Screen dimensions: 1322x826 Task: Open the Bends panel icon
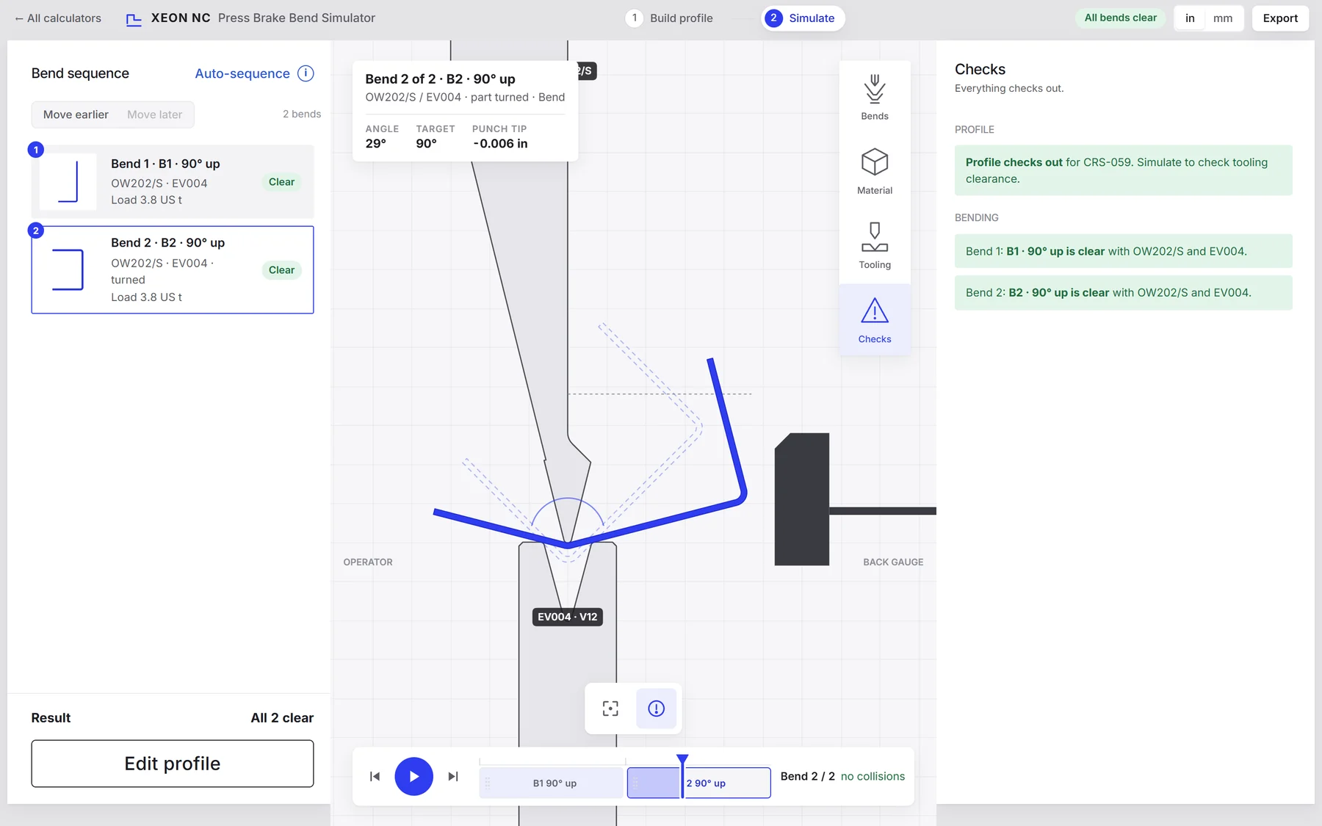coord(875,98)
